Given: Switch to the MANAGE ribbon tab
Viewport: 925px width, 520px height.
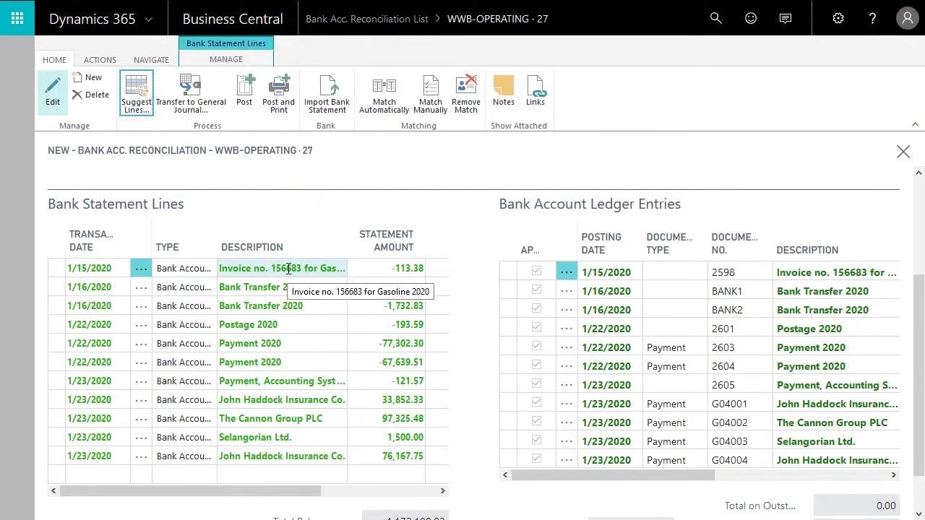Looking at the screenshot, I should pos(226,59).
